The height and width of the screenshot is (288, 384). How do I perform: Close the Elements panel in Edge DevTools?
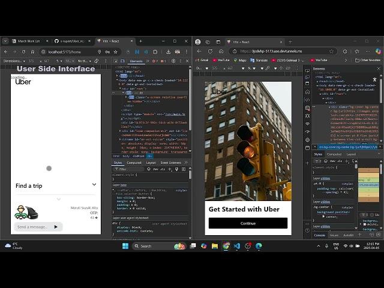379,68
